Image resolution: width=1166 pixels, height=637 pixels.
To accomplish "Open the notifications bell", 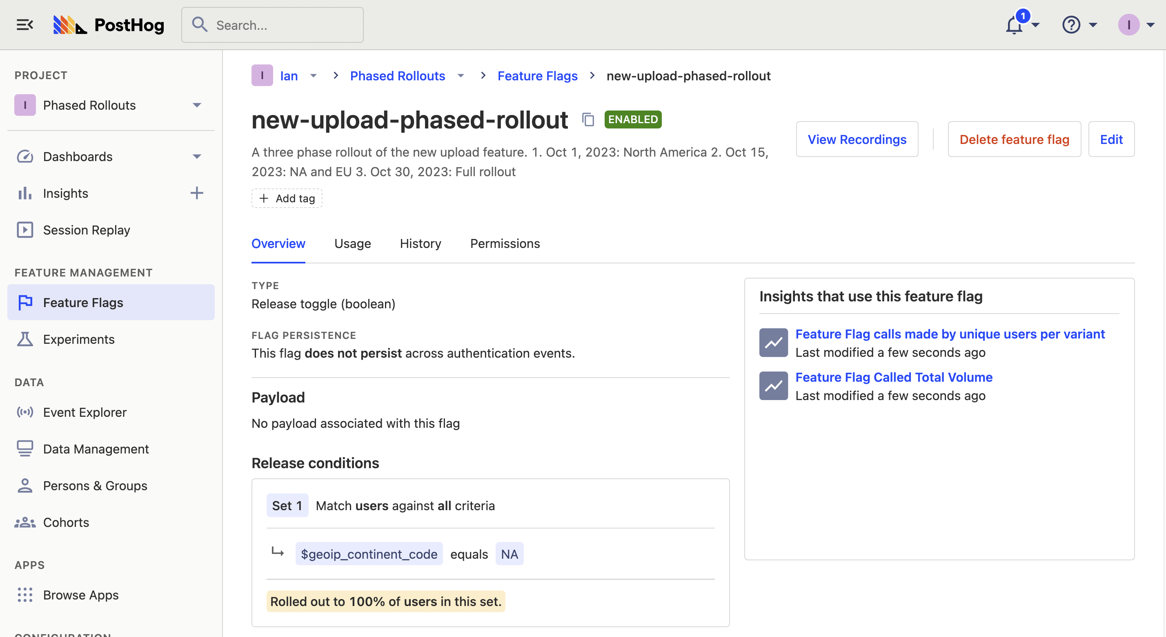I will 1014,25.
